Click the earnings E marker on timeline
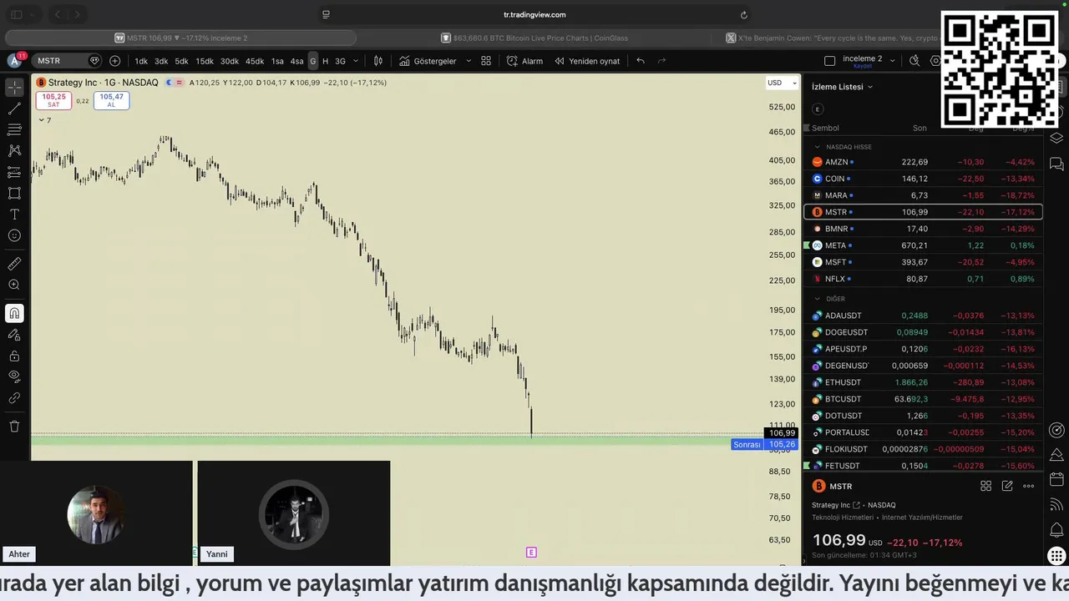1069x601 pixels. pyautogui.click(x=531, y=553)
